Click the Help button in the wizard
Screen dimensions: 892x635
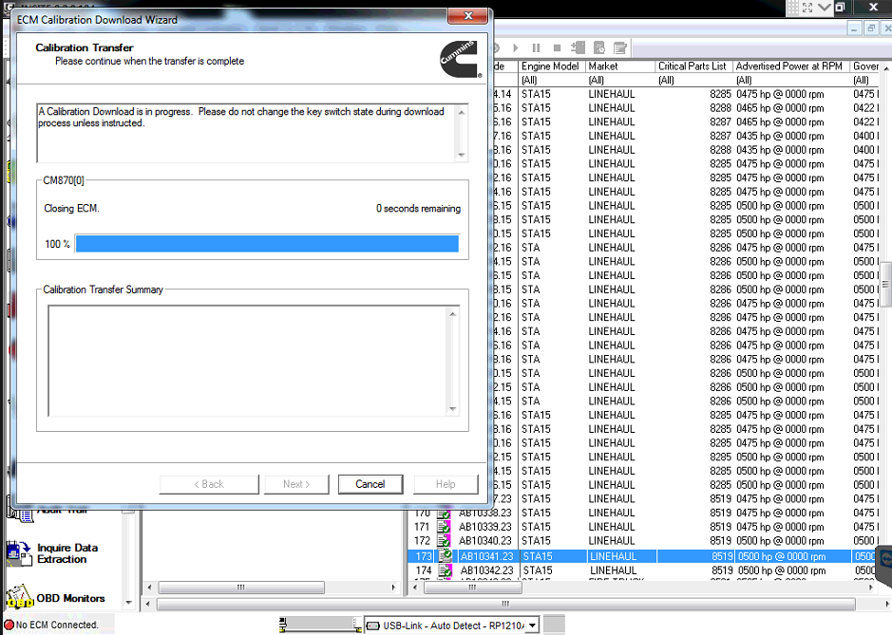[x=446, y=484]
